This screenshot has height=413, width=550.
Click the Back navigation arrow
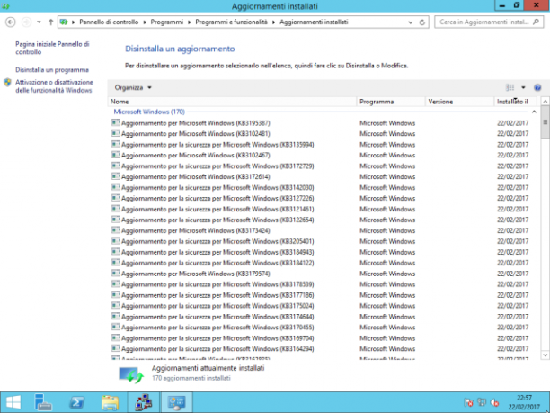11,22
